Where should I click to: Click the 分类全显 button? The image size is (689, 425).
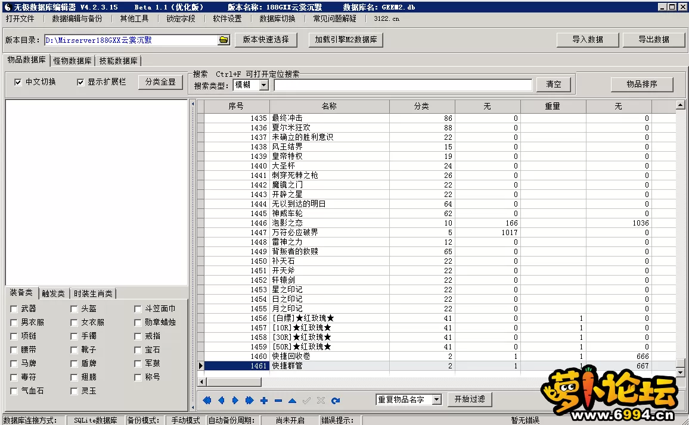(160, 82)
